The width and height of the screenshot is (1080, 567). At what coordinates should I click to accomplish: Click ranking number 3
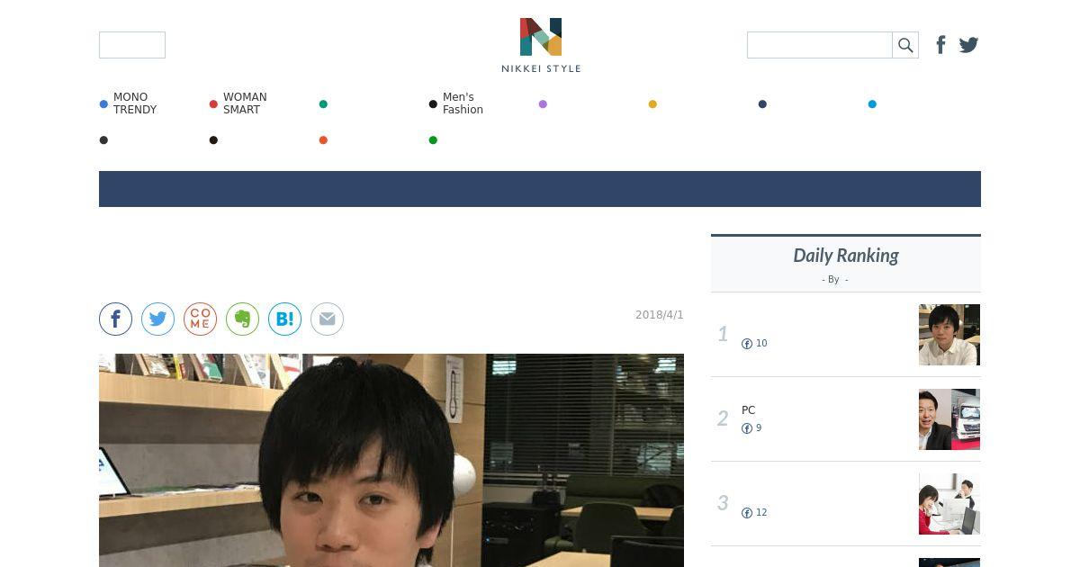[723, 504]
